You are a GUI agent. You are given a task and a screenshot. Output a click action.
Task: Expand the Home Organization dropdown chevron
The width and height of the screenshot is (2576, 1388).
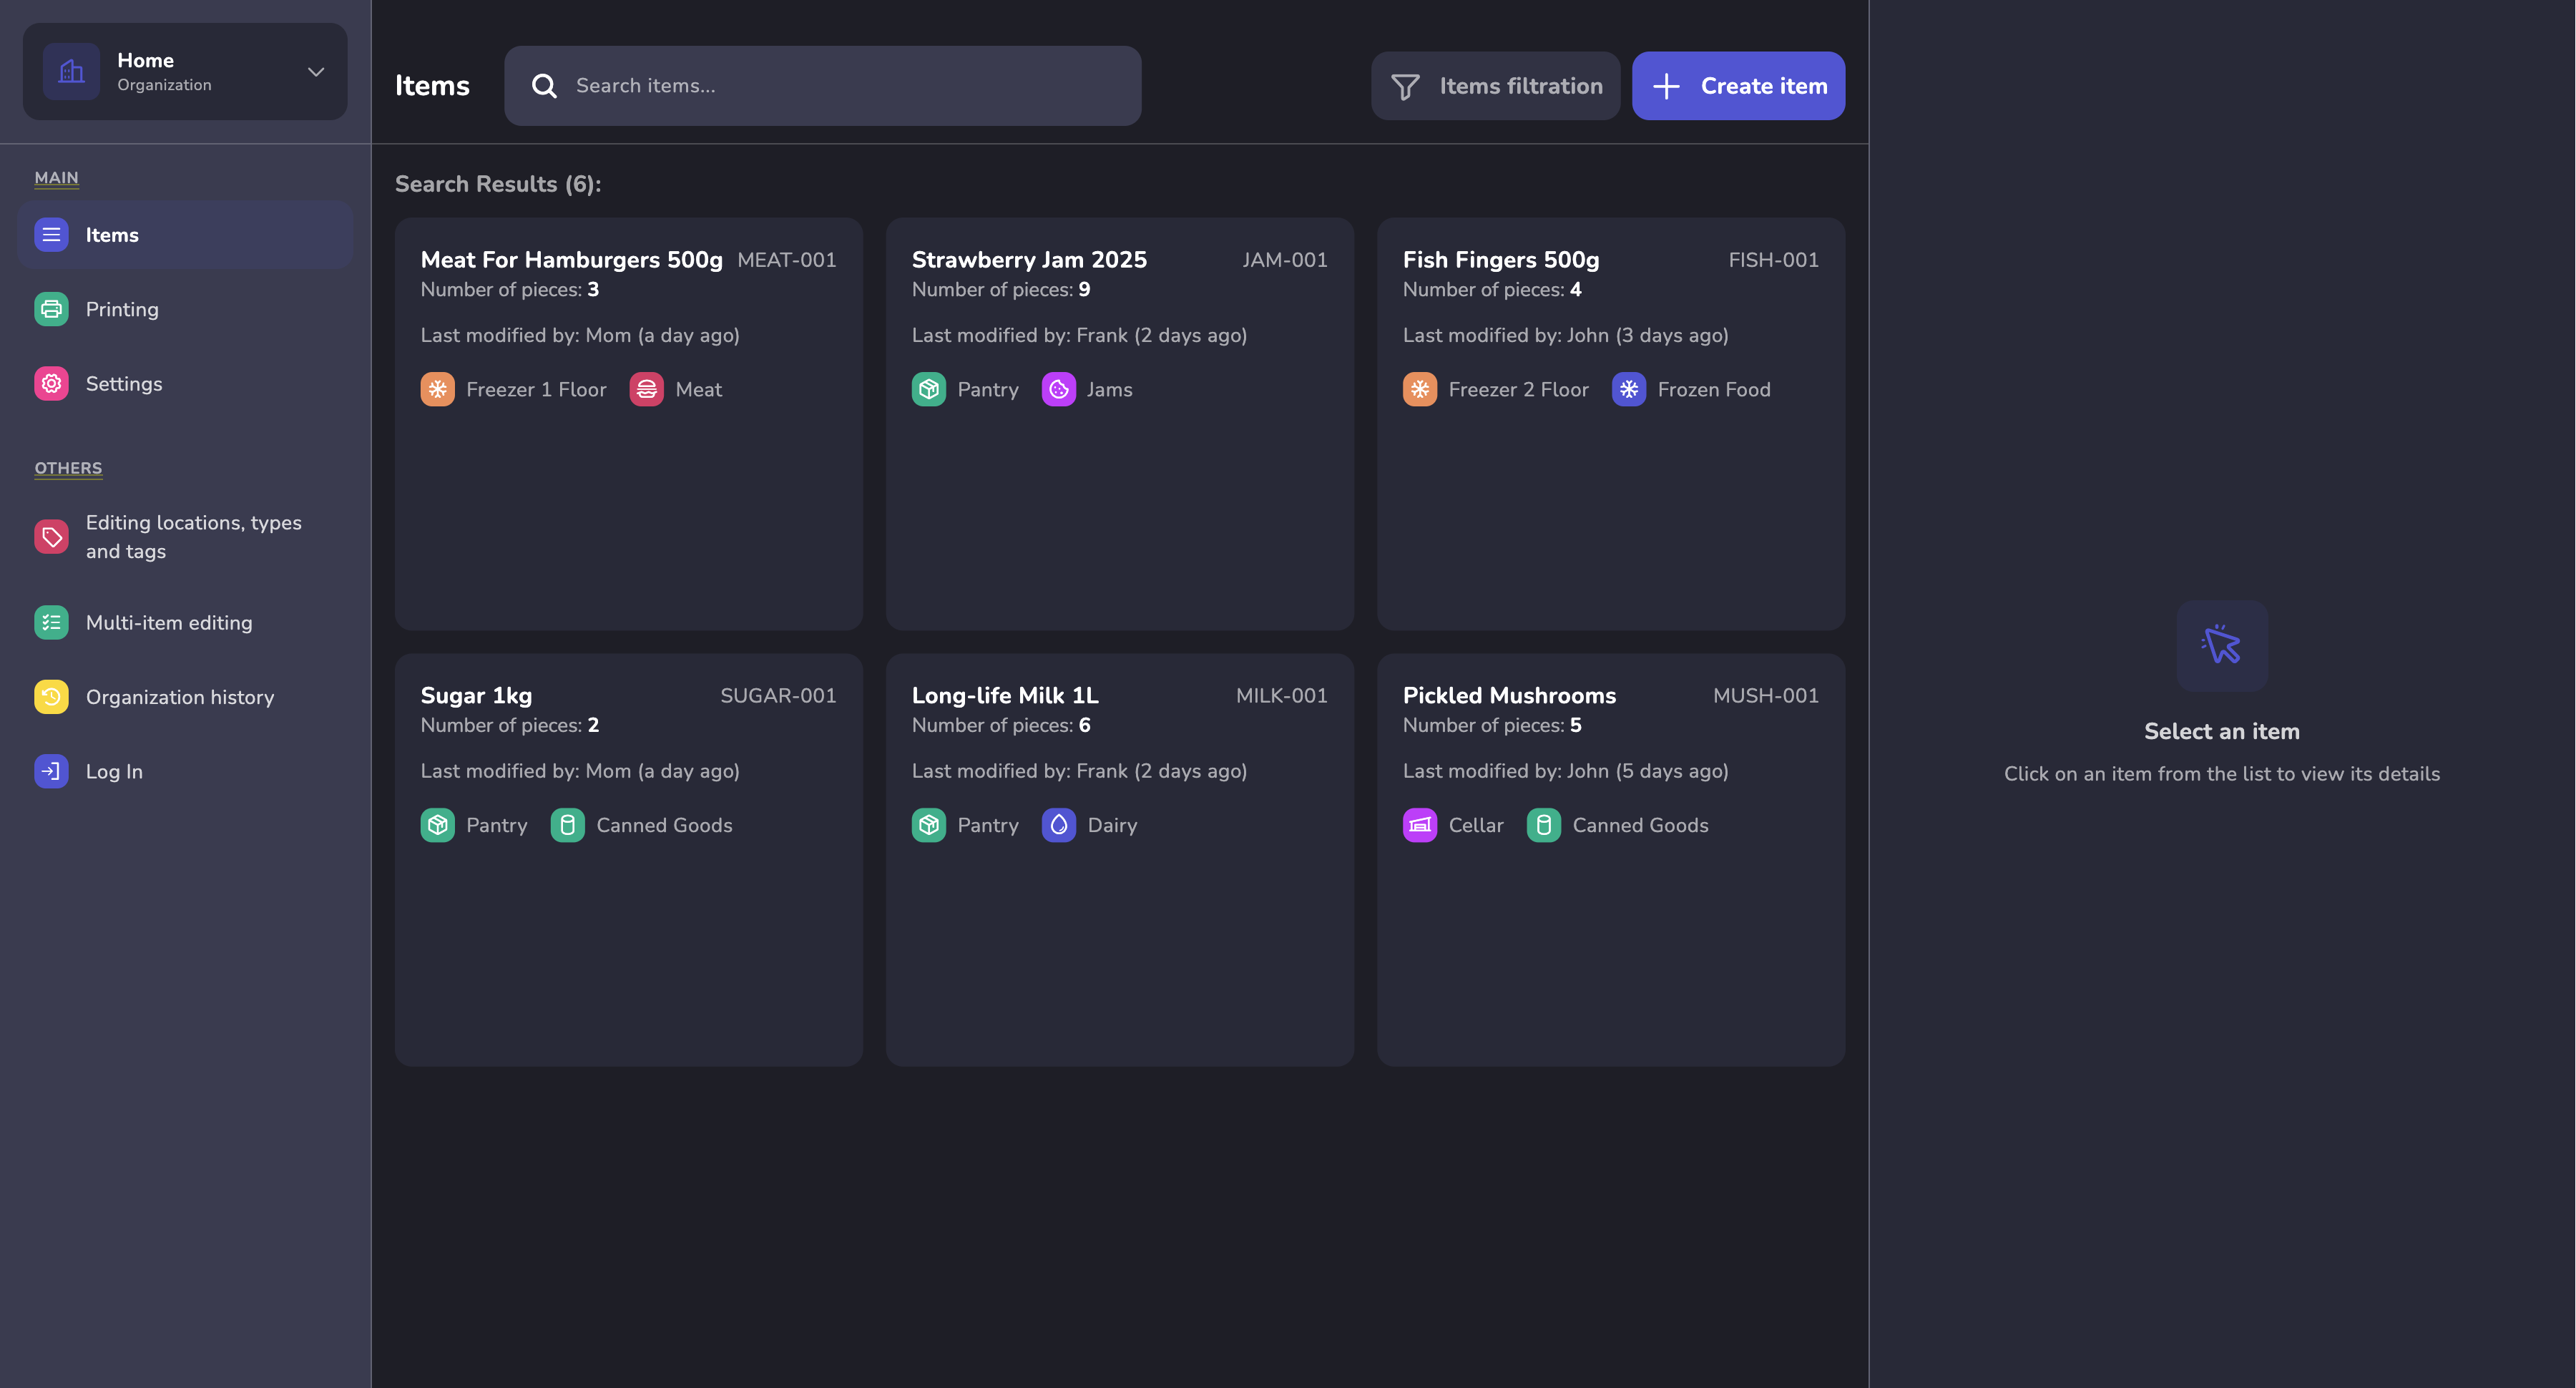(x=315, y=71)
